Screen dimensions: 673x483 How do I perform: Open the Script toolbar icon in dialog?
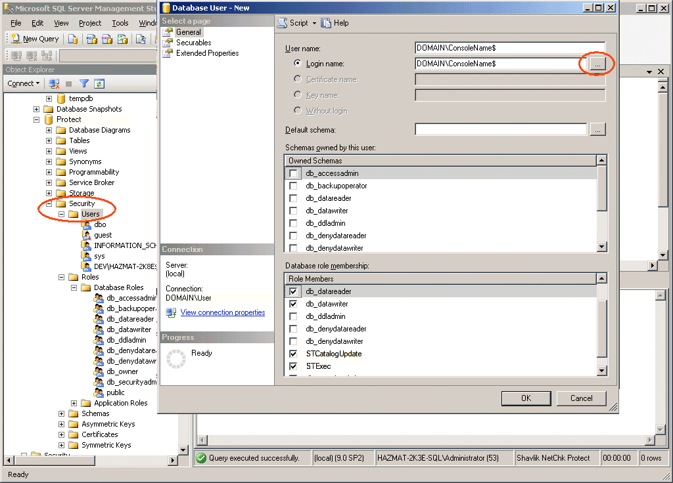[x=282, y=23]
